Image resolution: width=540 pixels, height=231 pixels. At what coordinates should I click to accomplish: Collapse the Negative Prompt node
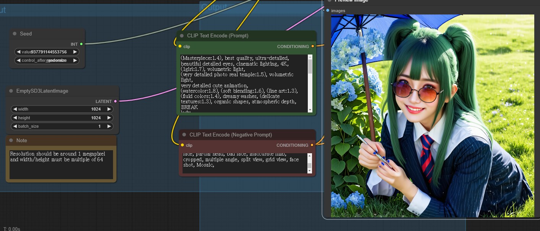(184, 135)
